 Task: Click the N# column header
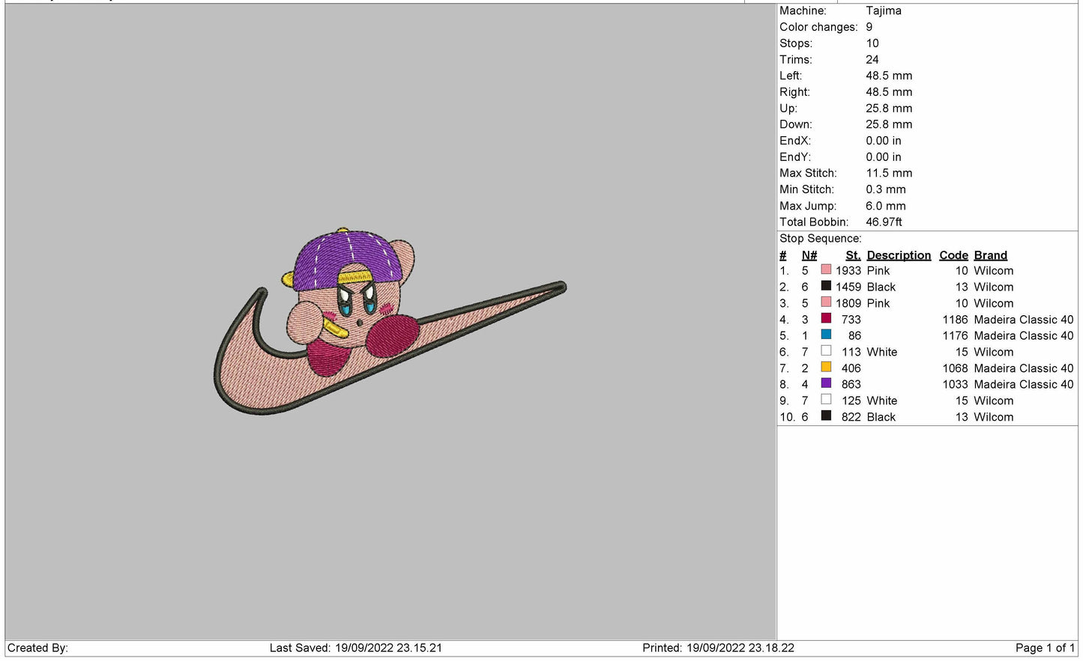(809, 255)
